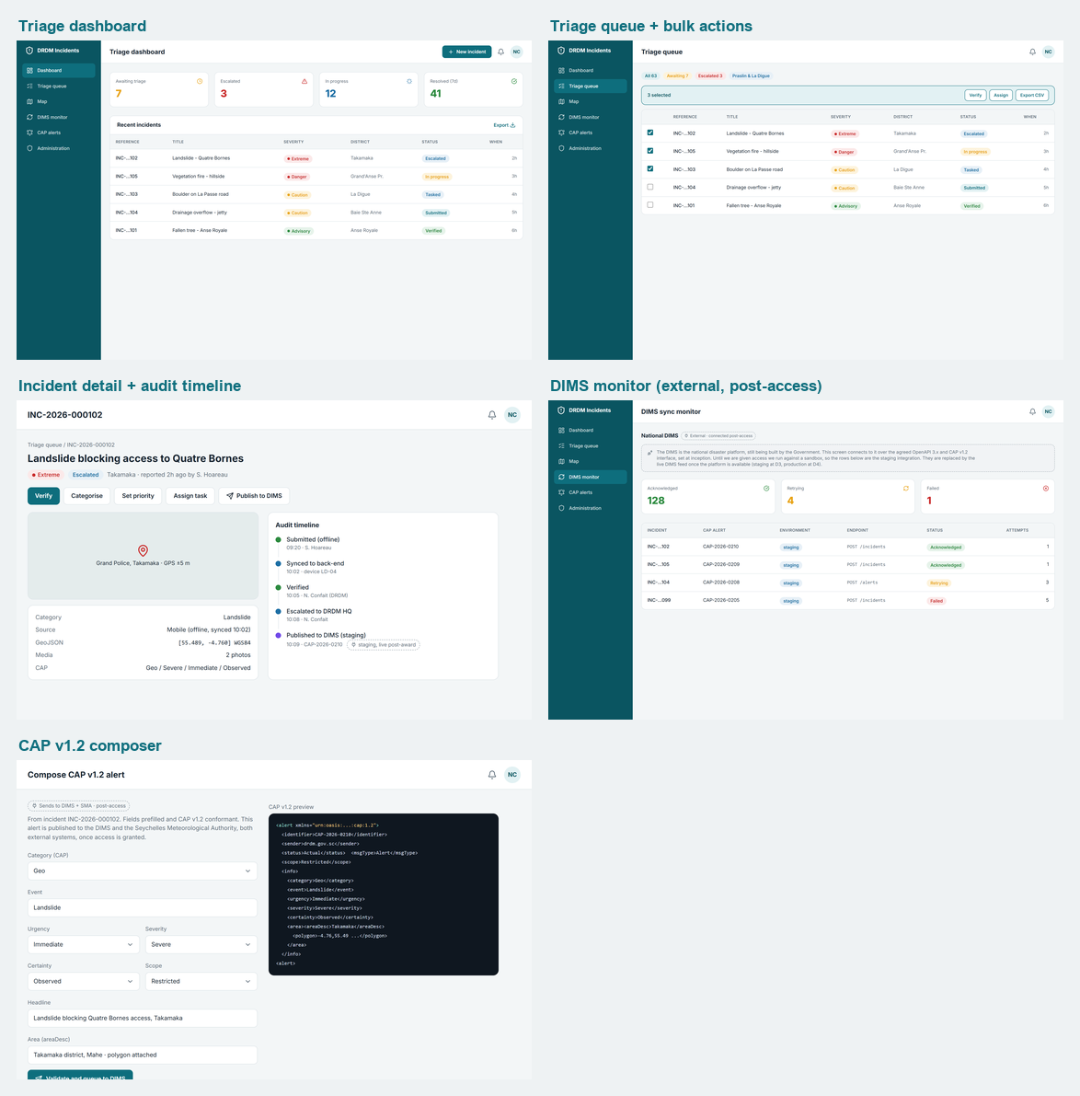This screenshot has height=1096, width=1080.
Task: Click Assign in the bulk actions bar
Action: 1001,95
